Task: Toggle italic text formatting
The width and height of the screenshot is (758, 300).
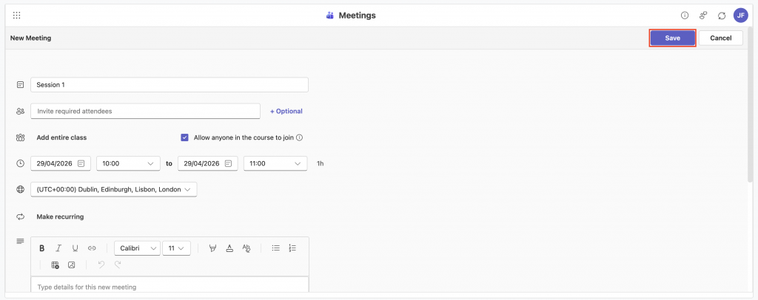Action: click(x=58, y=248)
